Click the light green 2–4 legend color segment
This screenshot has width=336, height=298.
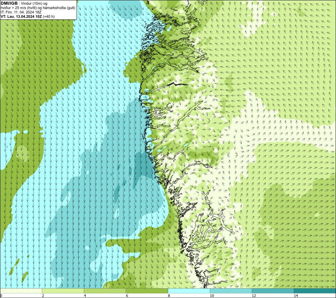click(63, 291)
